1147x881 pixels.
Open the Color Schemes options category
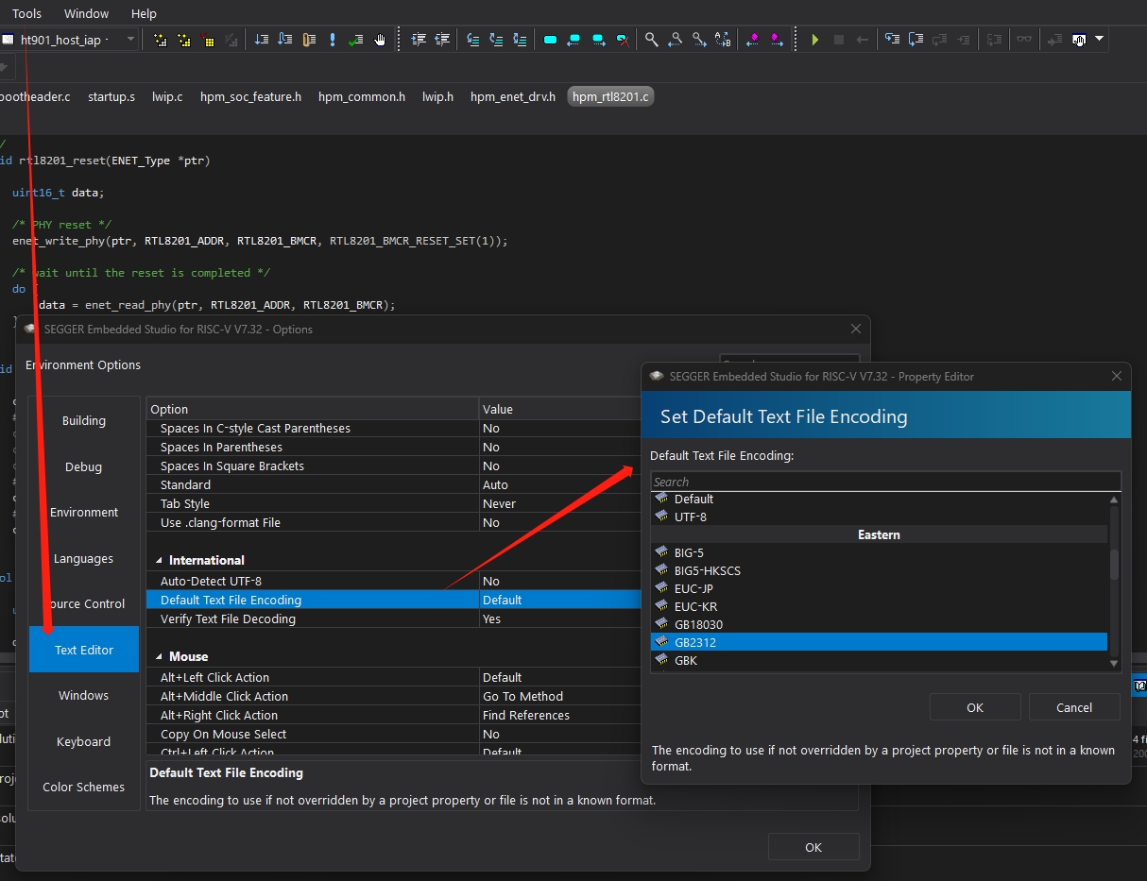click(x=84, y=787)
